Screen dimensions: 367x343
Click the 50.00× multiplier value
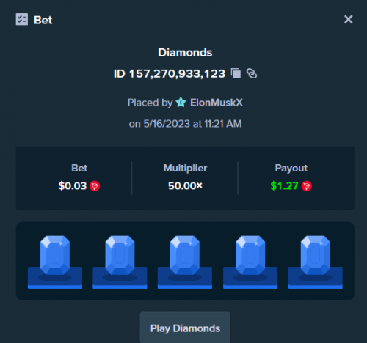click(x=185, y=186)
